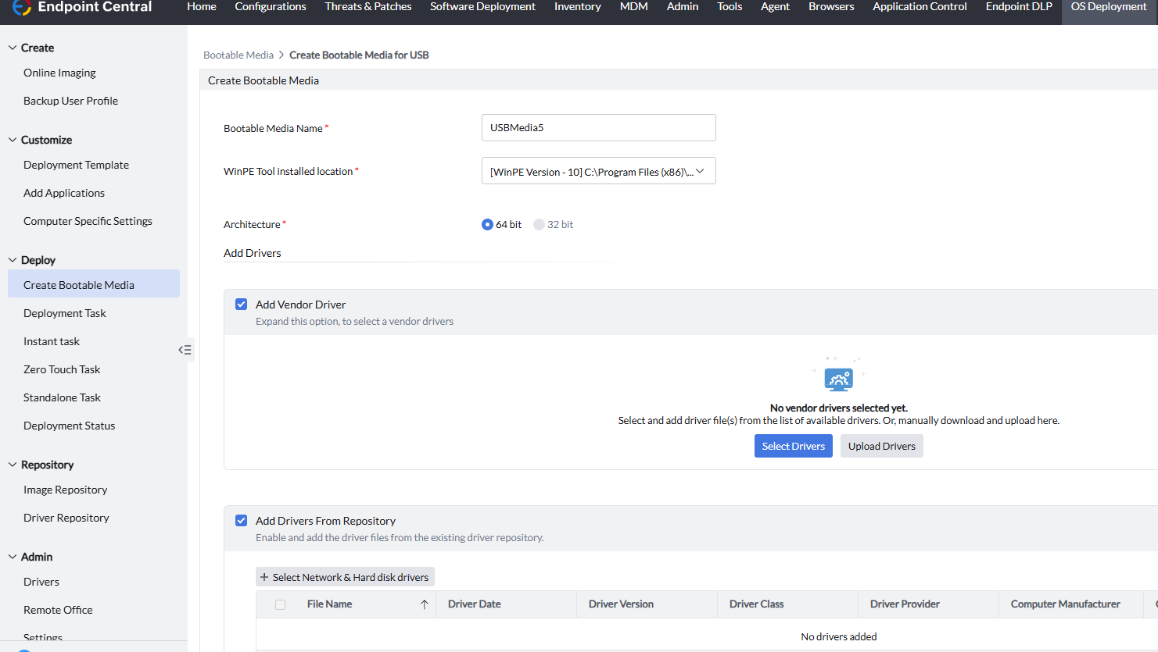Open the Software Deployment tab
Image resolution: width=1158 pixels, height=652 pixels.
482,6
